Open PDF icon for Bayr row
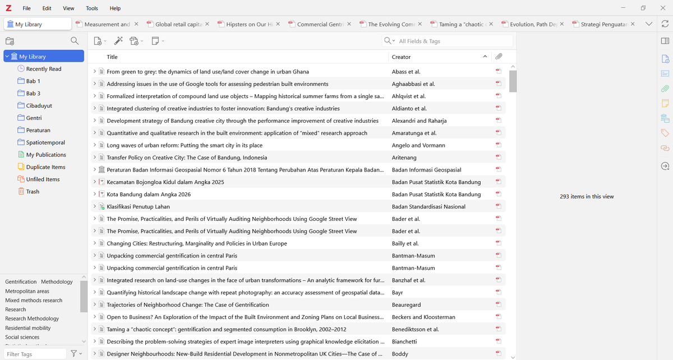Image resolution: width=673 pixels, height=360 pixels. coord(498,293)
